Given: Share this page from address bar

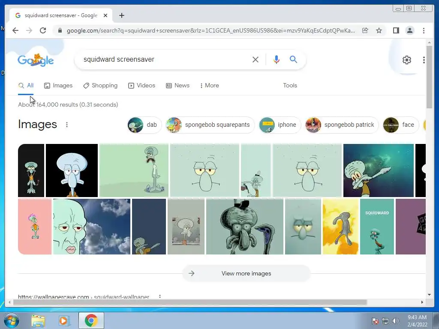Looking at the screenshot, I should (x=365, y=30).
